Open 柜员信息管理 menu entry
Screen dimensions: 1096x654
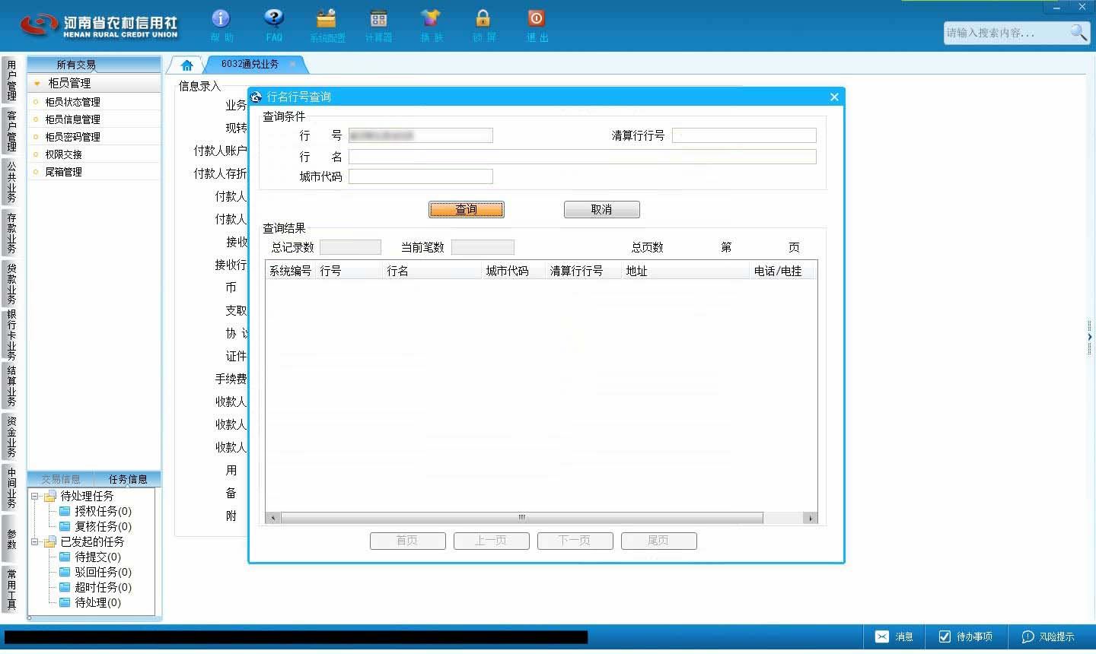point(72,119)
